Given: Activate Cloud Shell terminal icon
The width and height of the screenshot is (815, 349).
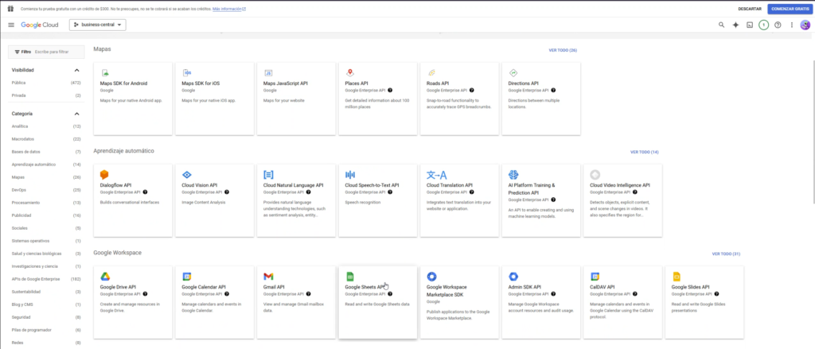Looking at the screenshot, I should click(750, 25).
